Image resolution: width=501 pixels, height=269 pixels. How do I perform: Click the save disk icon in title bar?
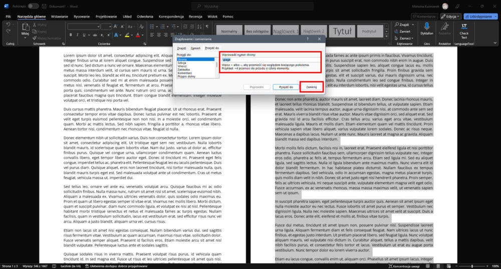click(44, 6)
